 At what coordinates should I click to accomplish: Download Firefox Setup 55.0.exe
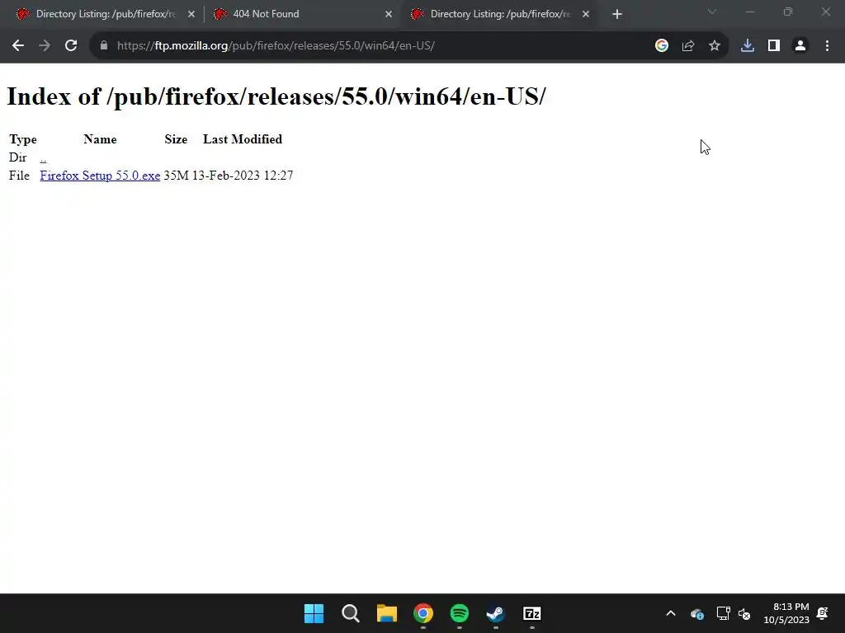point(100,176)
